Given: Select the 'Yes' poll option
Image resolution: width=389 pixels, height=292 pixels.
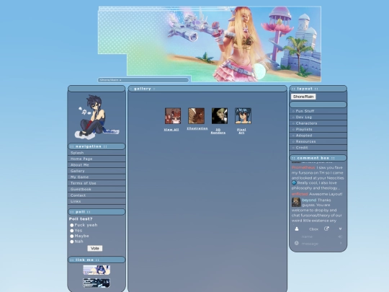Looking at the screenshot, I should (72, 231).
